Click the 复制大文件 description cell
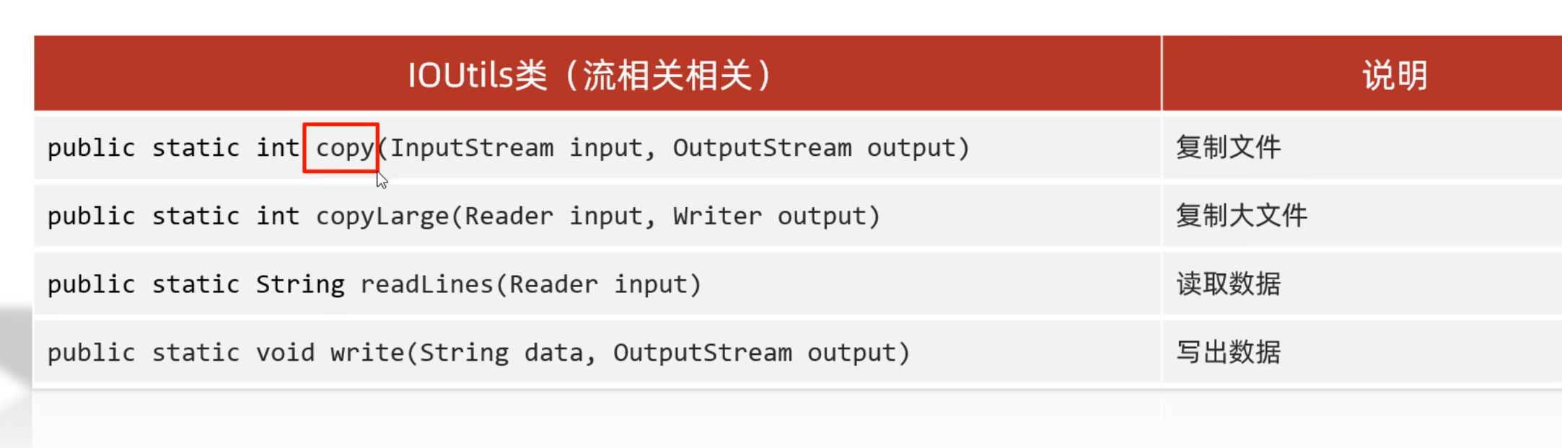Viewport: 1562px width, 448px height. (x=1241, y=216)
